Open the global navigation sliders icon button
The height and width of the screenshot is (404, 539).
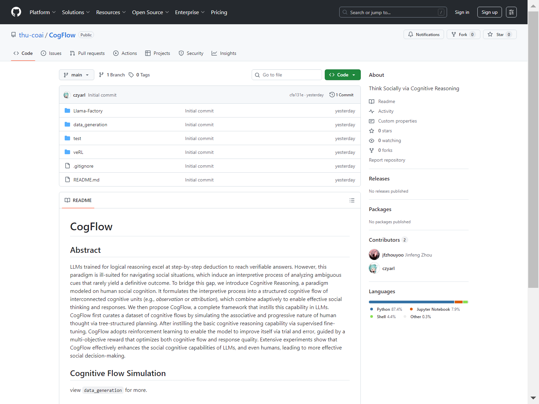pos(511,12)
